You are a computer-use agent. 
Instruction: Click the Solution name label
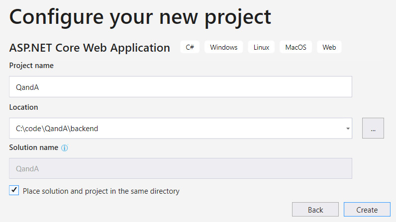pyautogui.click(x=34, y=148)
